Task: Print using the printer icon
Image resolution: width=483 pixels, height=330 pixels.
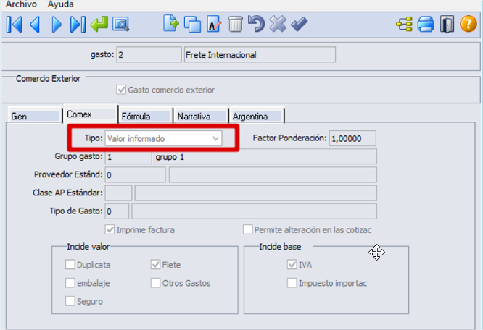Action: point(426,24)
